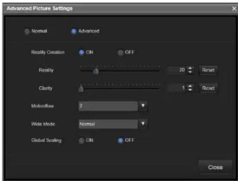Click the Advanced Picture Settings title
This screenshot has height=181, width=238.
click(x=40, y=9)
